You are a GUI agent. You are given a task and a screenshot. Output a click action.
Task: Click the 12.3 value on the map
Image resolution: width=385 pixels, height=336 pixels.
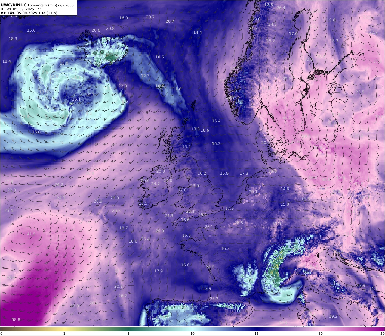click(x=145, y=76)
